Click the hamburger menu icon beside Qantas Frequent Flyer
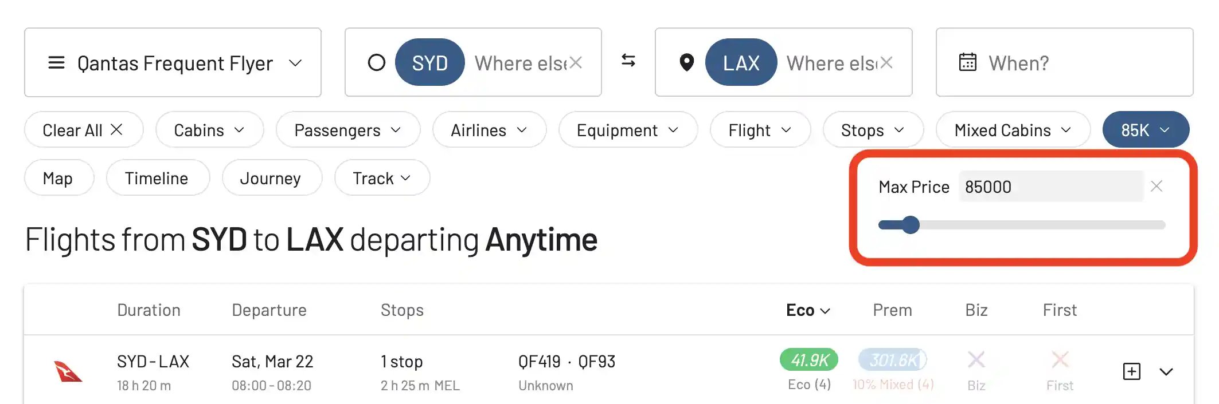This screenshot has width=1219, height=404. [56, 62]
